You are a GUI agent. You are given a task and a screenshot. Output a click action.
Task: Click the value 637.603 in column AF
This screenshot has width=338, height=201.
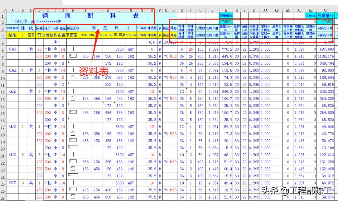pos(327,49)
